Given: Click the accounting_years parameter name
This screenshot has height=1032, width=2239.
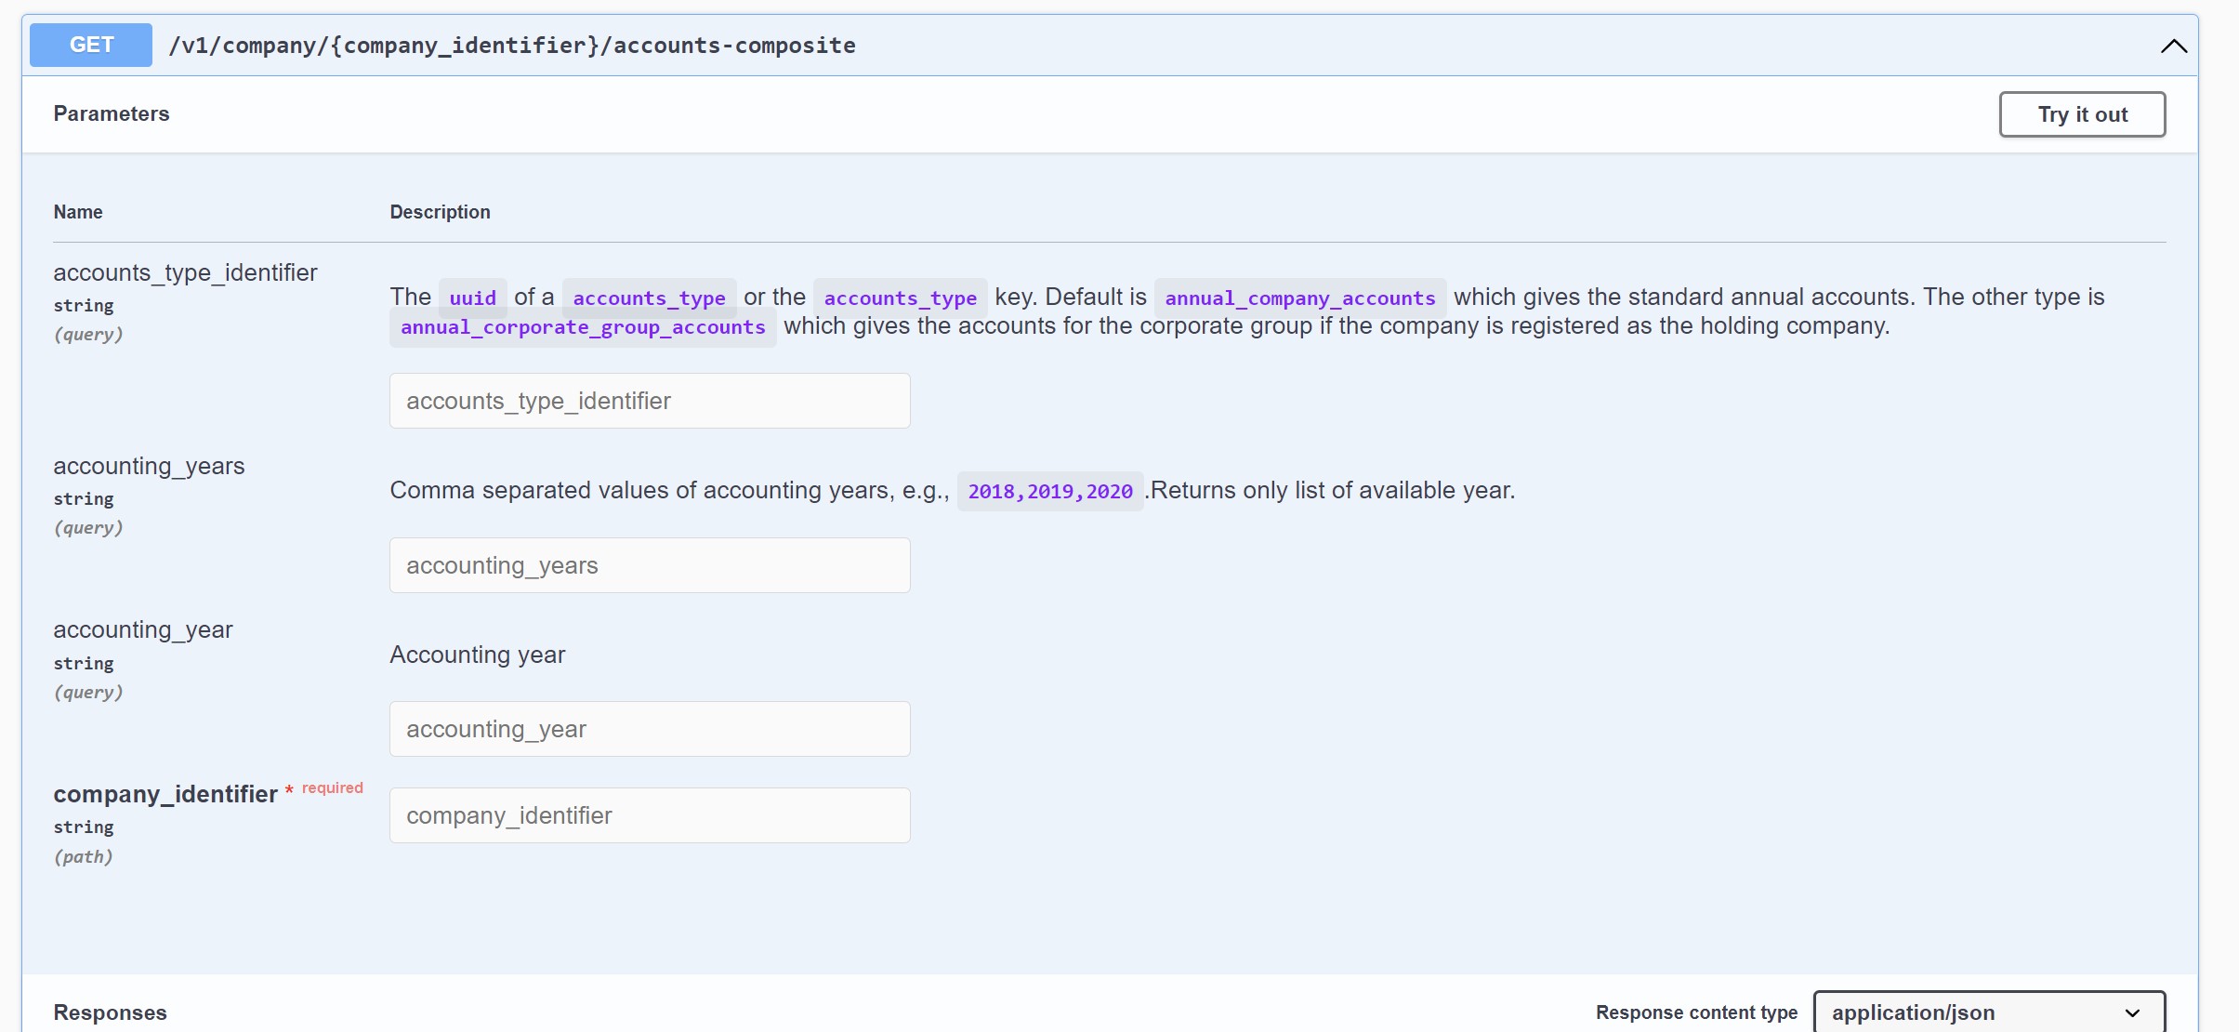Looking at the screenshot, I should (x=149, y=466).
